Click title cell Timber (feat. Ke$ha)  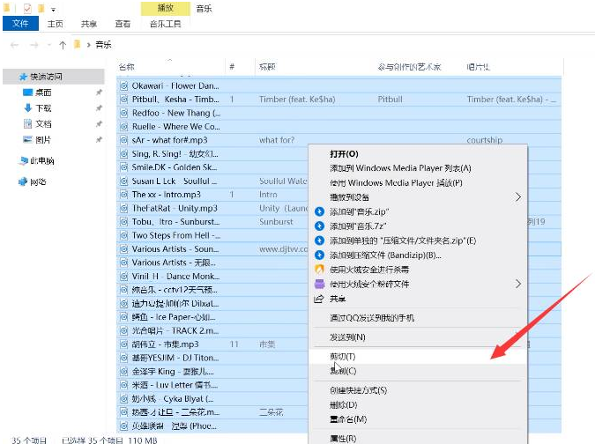coord(297,100)
